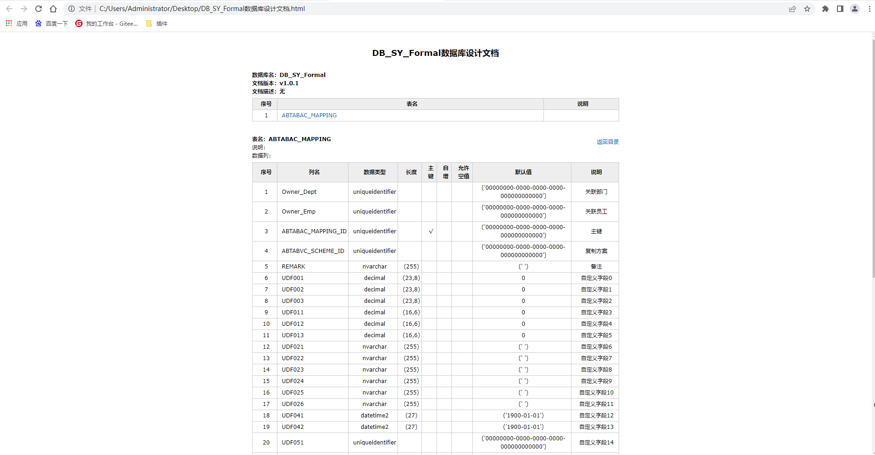Click the ABTABVC_SCHEME_ID column name cell
Screen dimensions: 875x455
click(313, 251)
